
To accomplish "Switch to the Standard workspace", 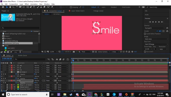I will tap(114, 7).
